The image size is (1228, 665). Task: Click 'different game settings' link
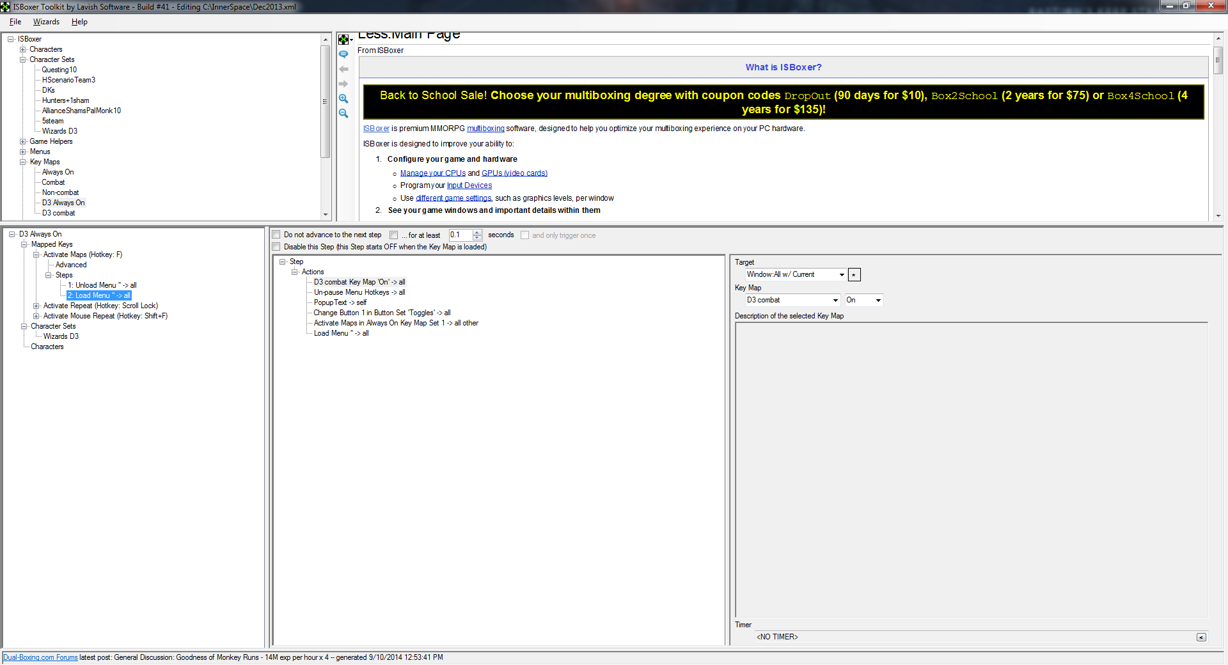tap(453, 198)
